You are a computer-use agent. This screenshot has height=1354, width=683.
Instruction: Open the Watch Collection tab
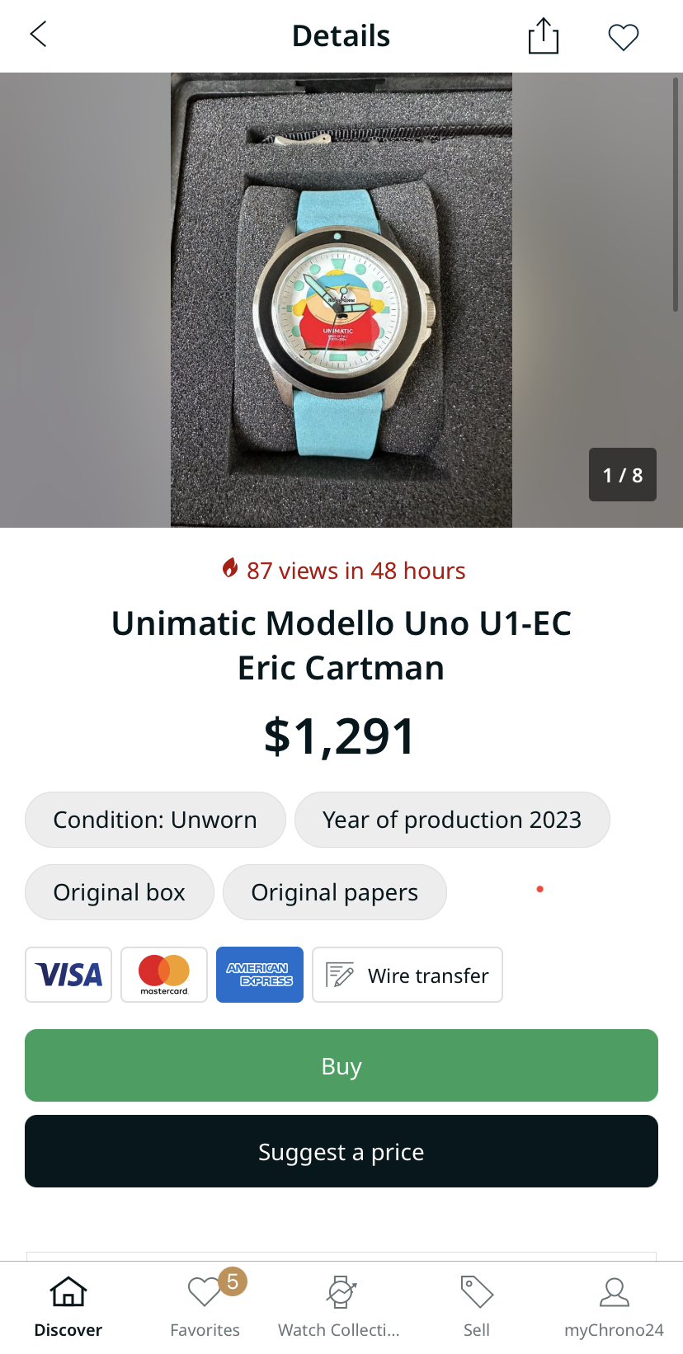click(339, 1307)
